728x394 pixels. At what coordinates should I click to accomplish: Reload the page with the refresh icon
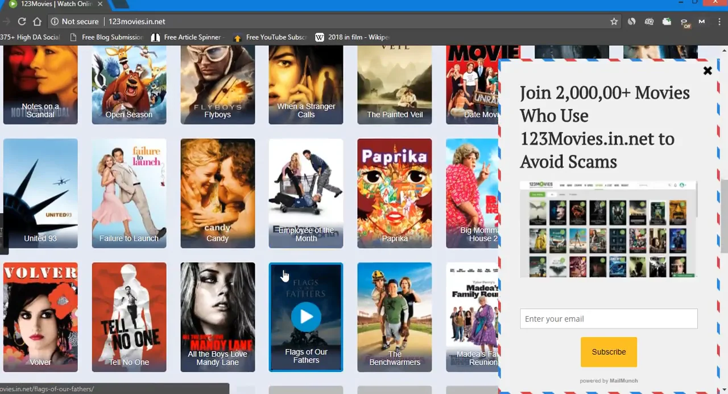coord(22,22)
